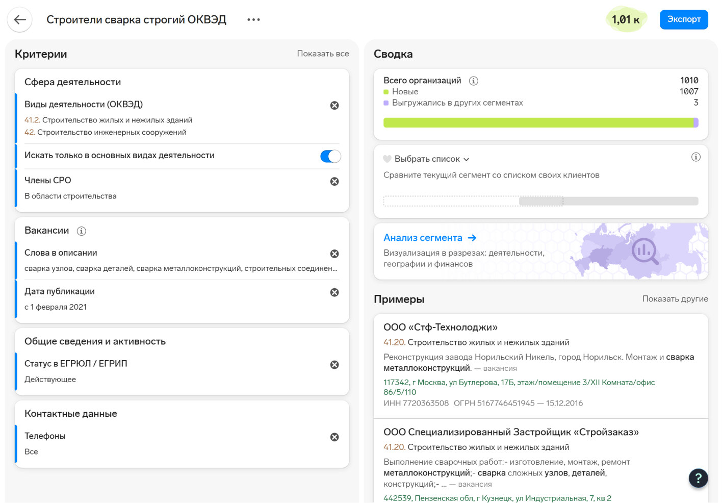Click the Действующее status value

pyautogui.click(x=50, y=380)
